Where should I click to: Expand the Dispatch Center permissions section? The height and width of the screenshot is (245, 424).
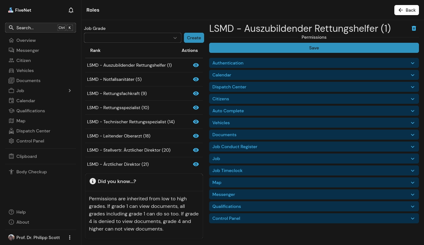[314, 87]
